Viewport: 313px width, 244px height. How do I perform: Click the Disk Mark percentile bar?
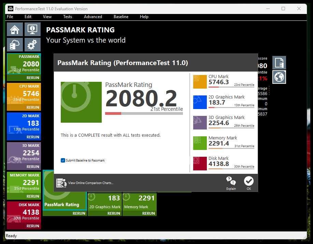pos(231,169)
